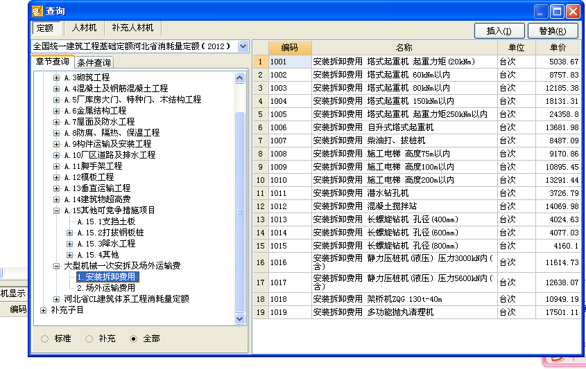Screen dimensions: 586x369
Task: Click the 单价 column header
Action: 558,48
